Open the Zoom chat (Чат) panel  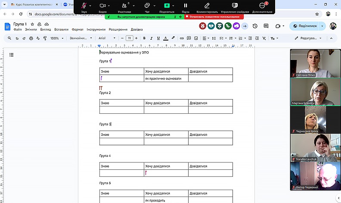pyautogui.click(x=147, y=6)
